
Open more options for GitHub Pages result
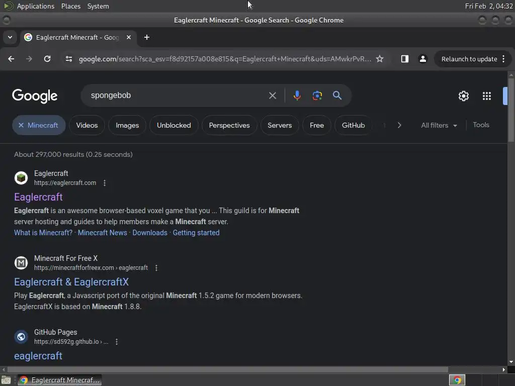click(117, 342)
